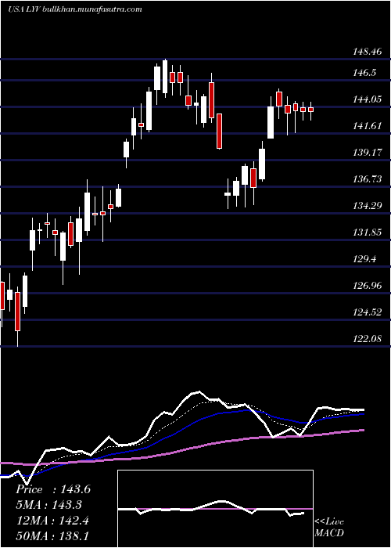
Task: Click inside the MACD inset chart
Action: (215, 509)
